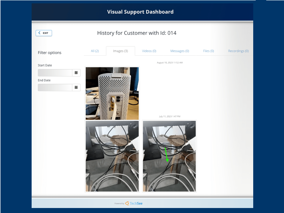Click the EXIT button
Viewport: 284px width, 213px height.
[44, 33]
